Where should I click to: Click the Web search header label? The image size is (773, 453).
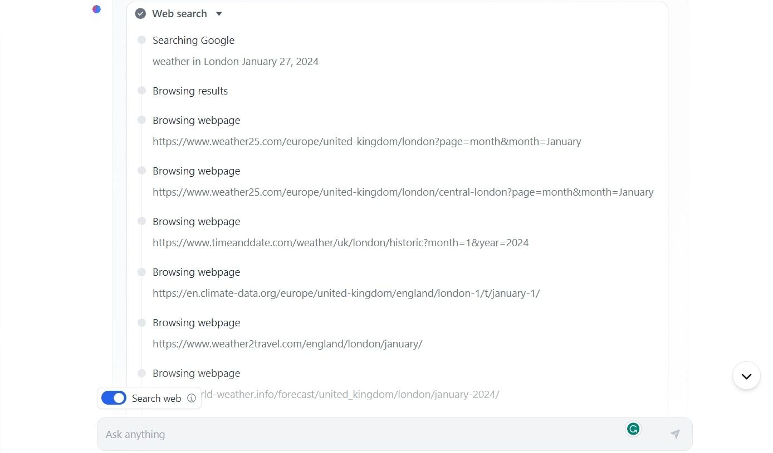(x=179, y=13)
